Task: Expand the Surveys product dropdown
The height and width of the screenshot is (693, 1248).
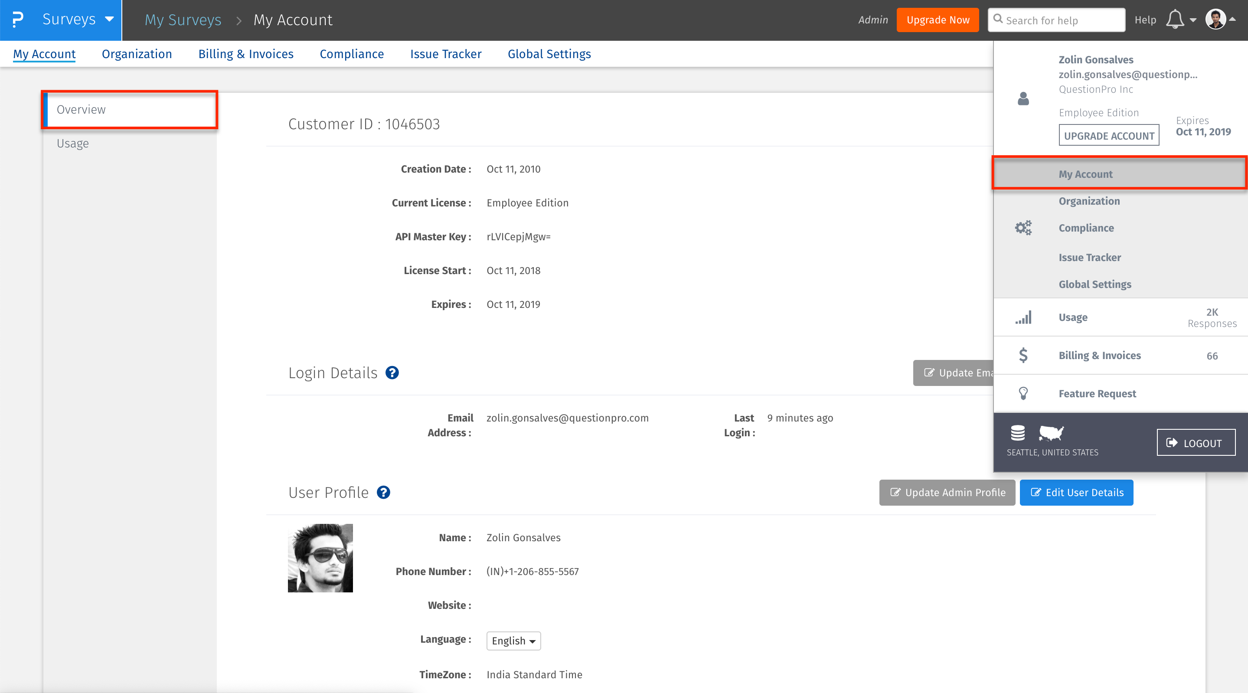Action: pos(78,20)
